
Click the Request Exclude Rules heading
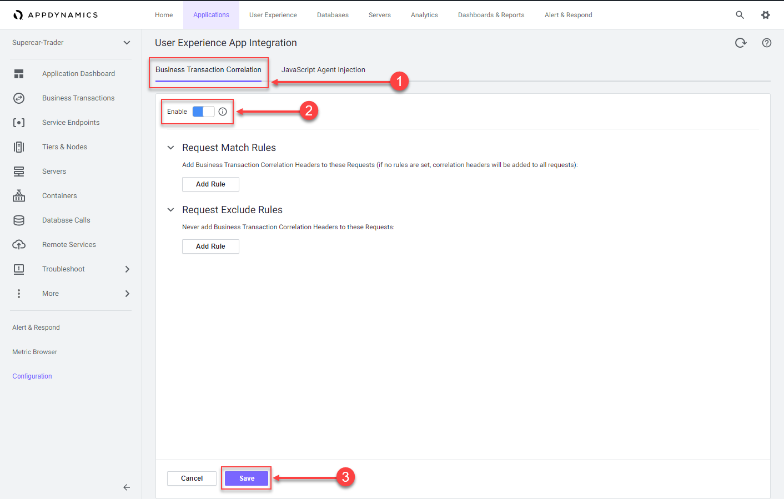[232, 210]
